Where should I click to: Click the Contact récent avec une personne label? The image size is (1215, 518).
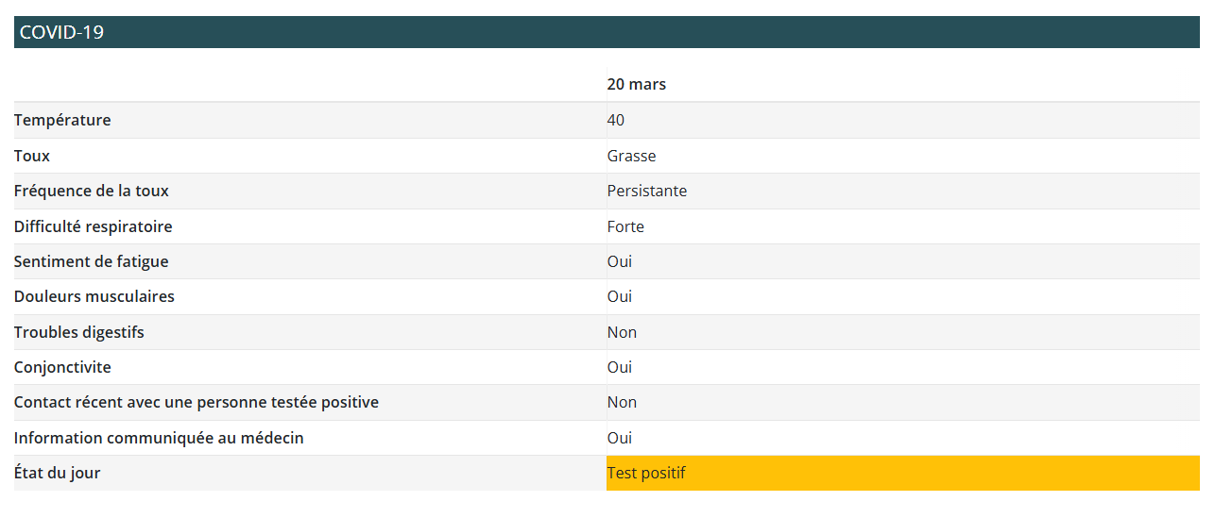point(196,402)
